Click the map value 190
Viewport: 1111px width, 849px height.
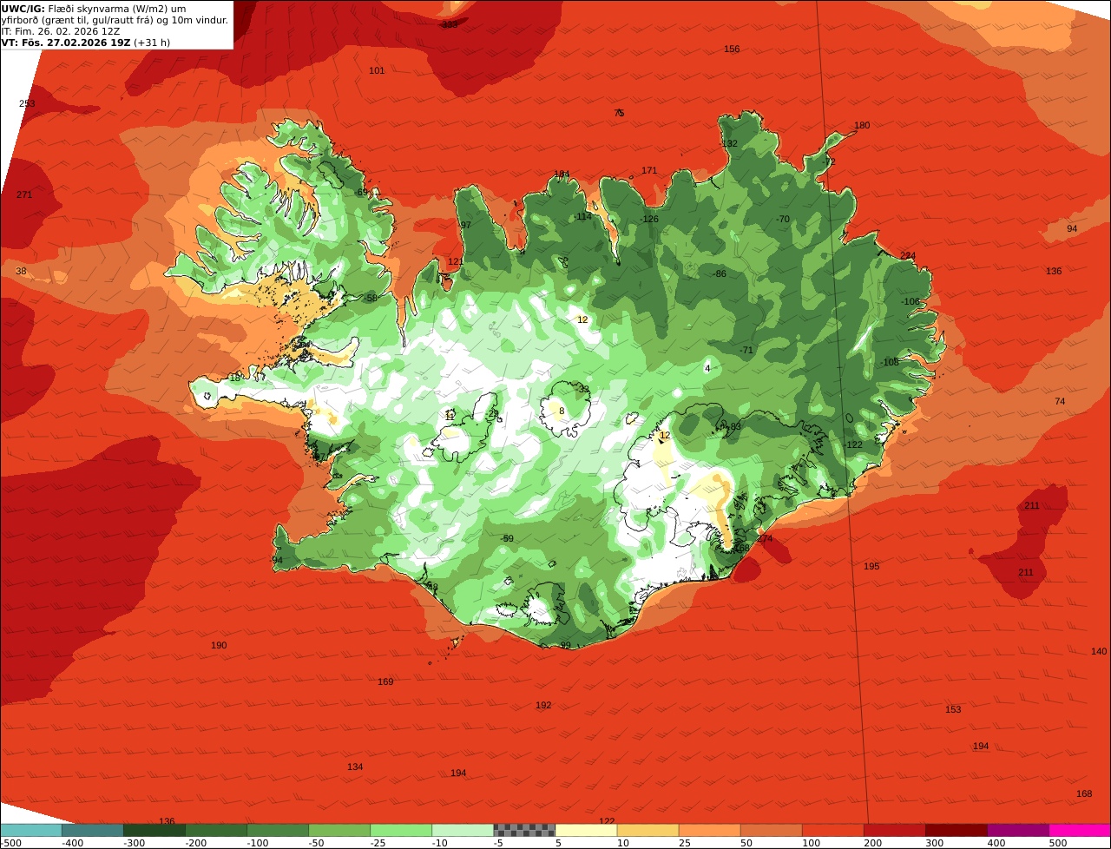[x=219, y=645]
